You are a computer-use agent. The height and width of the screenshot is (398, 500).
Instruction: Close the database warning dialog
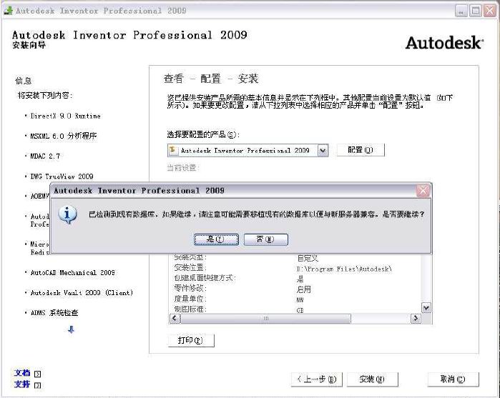click(423, 191)
